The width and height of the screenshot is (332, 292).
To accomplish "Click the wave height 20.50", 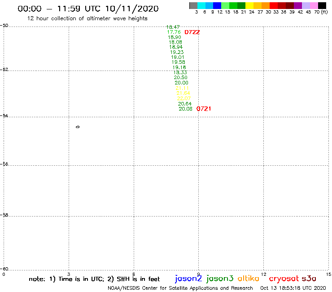I will click(x=181, y=77).
